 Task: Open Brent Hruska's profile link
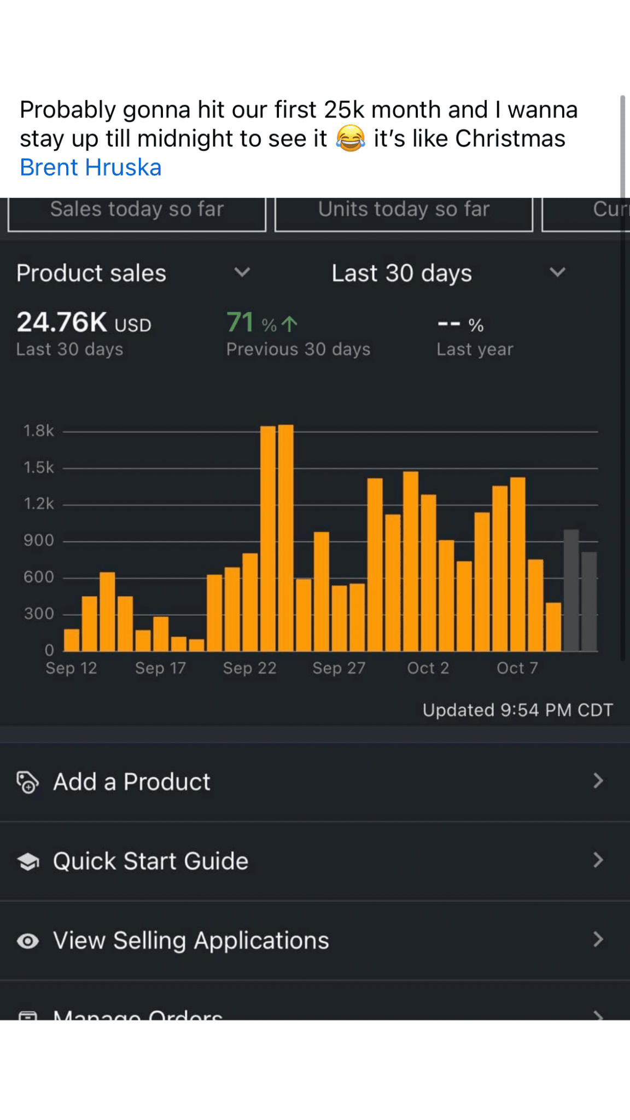tap(91, 167)
